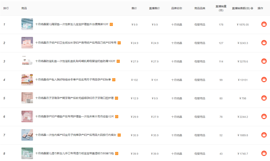The height and width of the screenshot is (161, 270).
Task: Click the shopping bag icon in rank 2 row
Action: [x=264, y=43]
